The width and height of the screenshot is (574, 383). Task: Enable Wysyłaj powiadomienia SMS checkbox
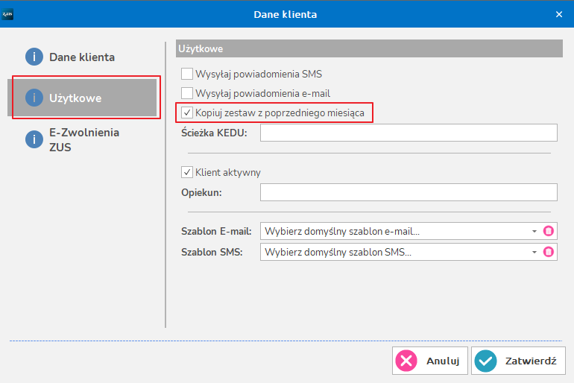tap(187, 74)
